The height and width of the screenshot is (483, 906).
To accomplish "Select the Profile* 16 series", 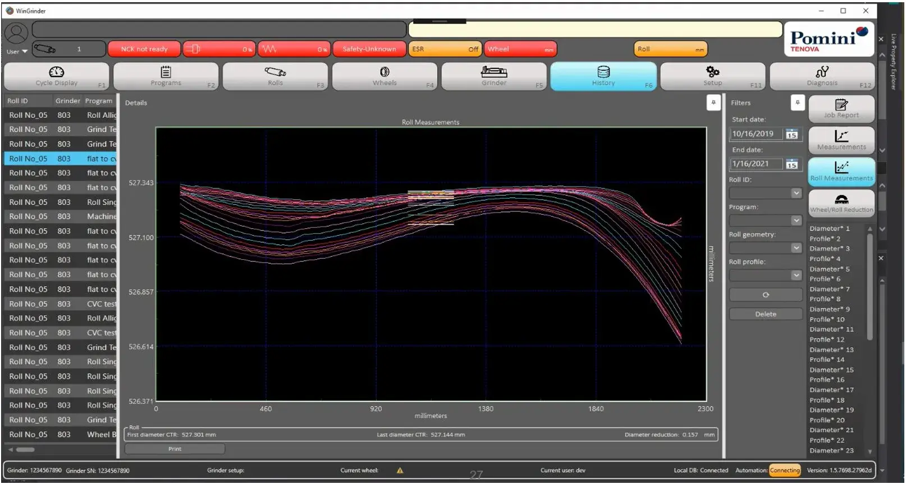I will point(827,380).
